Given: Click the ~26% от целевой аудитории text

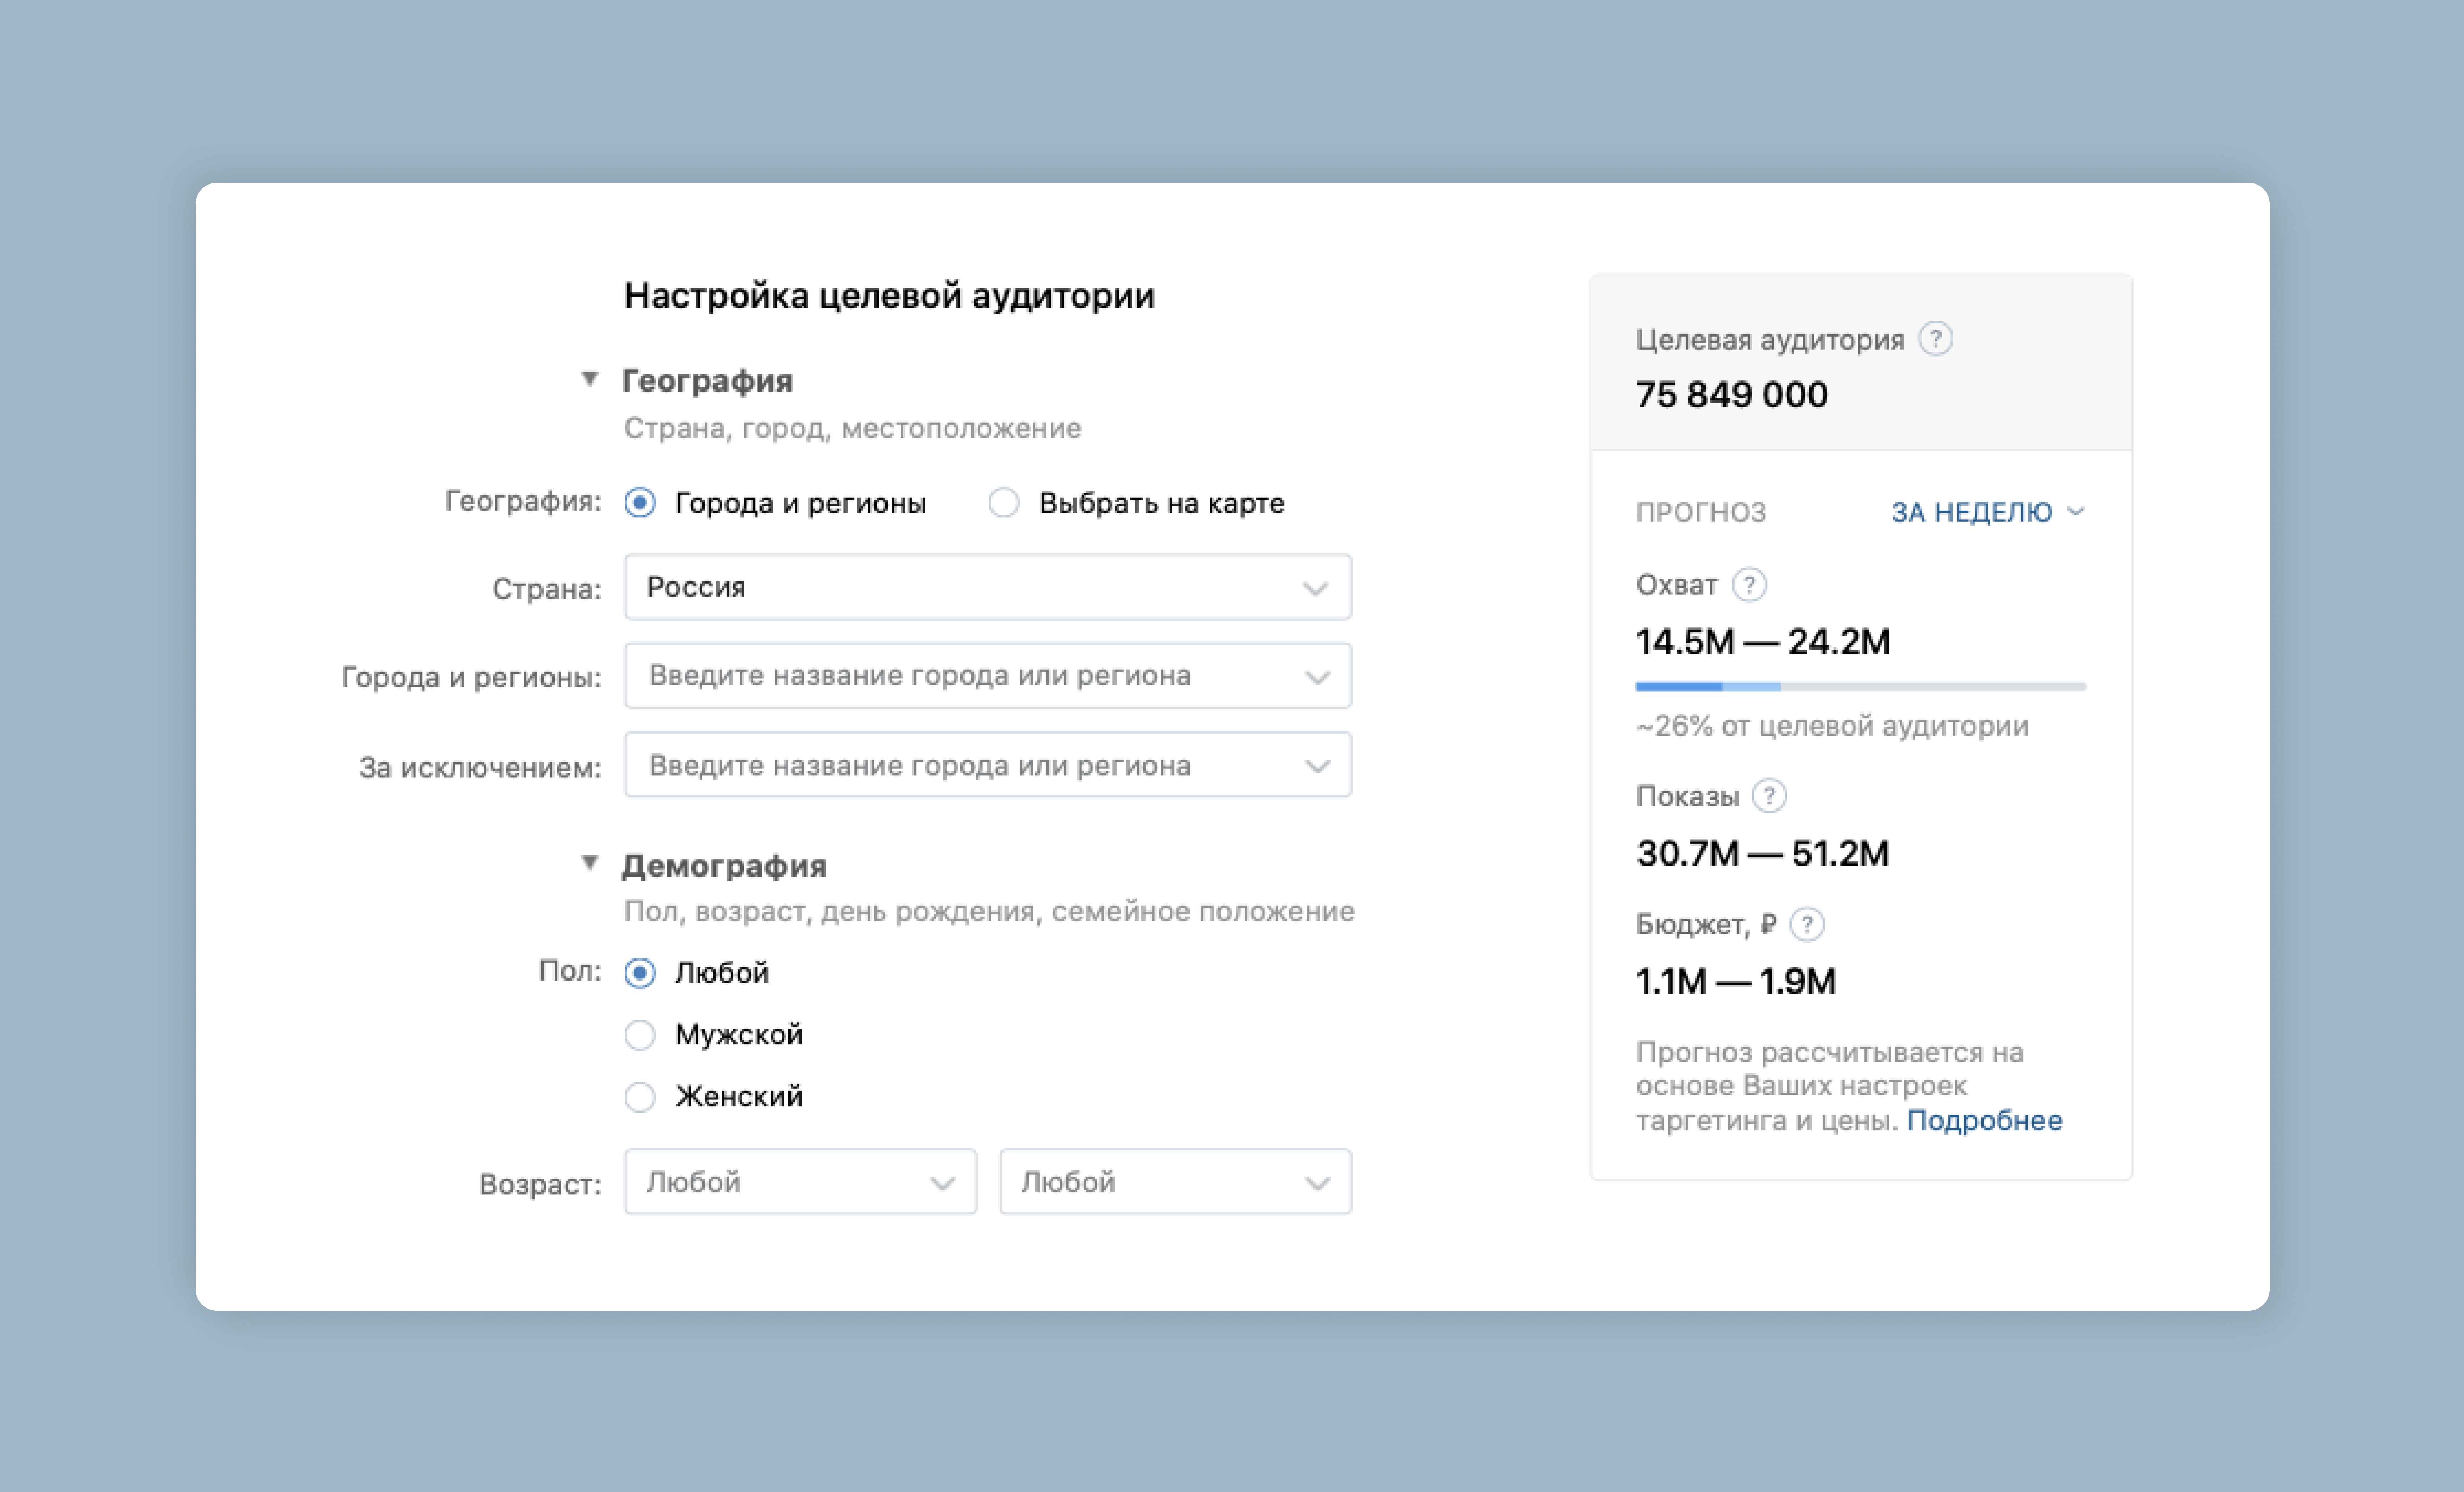Looking at the screenshot, I should (x=1832, y=726).
